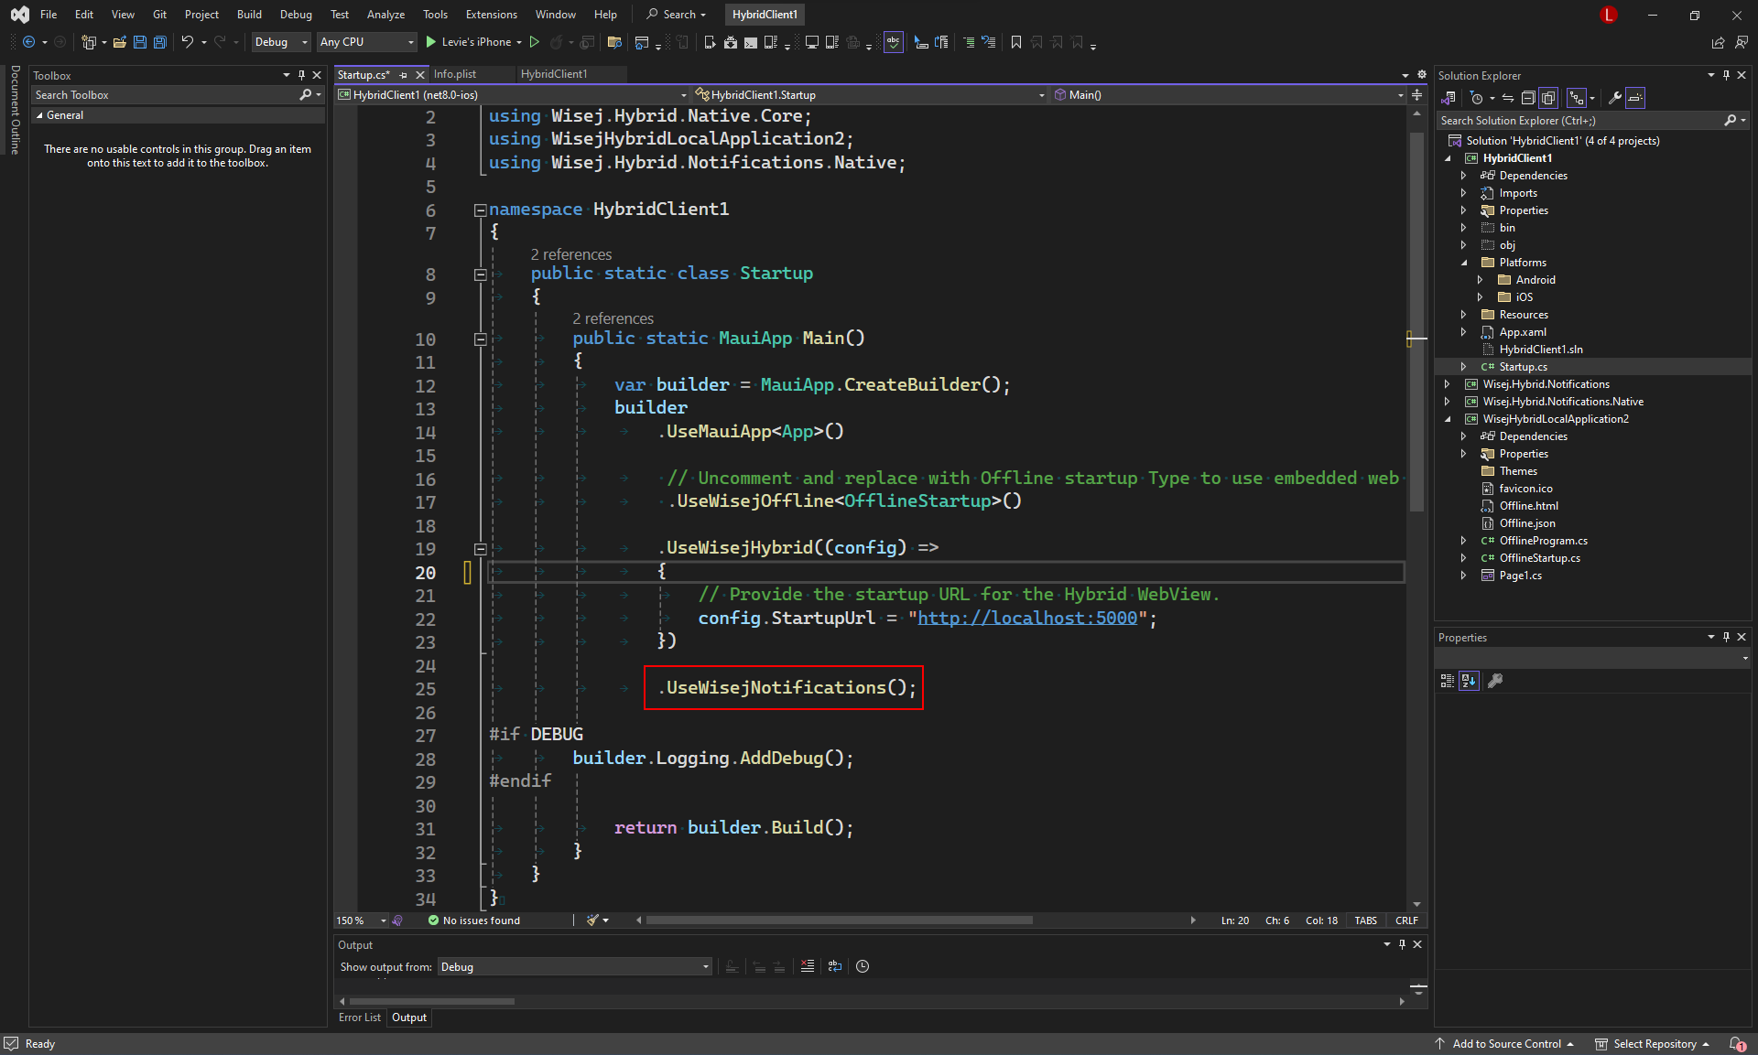Viewport: 1758px width, 1055px height.
Task: Click the Undo arrow icon
Action: coord(187,42)
